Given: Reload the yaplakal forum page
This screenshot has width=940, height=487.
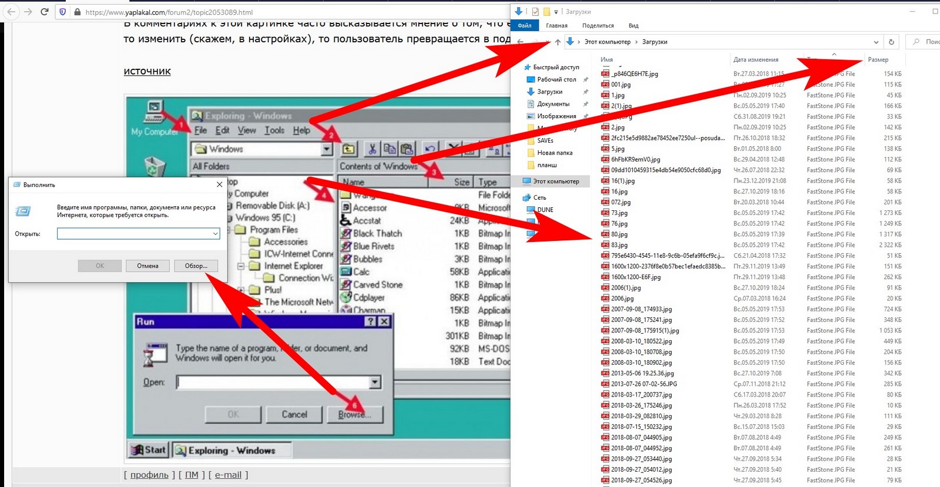Looking at the screenshot, I should (x=45, y=11).
